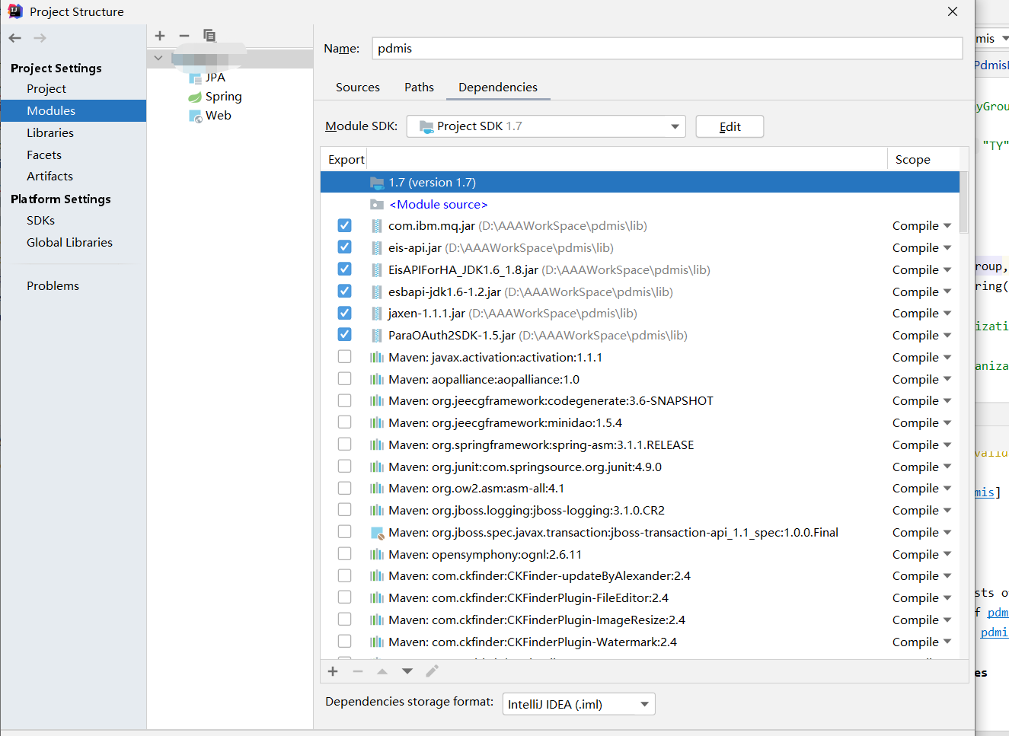
Task: Click the aopalliance Maven library icon
Action: (x=377, y=380)
